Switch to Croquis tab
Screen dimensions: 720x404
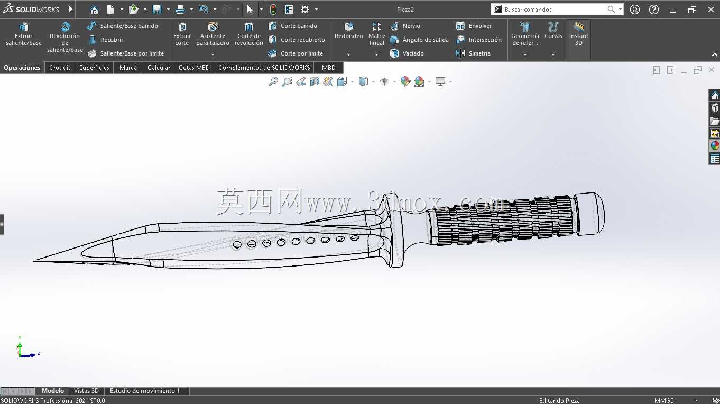coord(60,68)
